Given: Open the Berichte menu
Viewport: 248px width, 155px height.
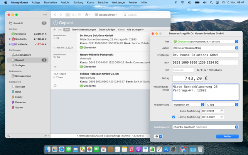Looking at the screenshot, I should point(103,2).
